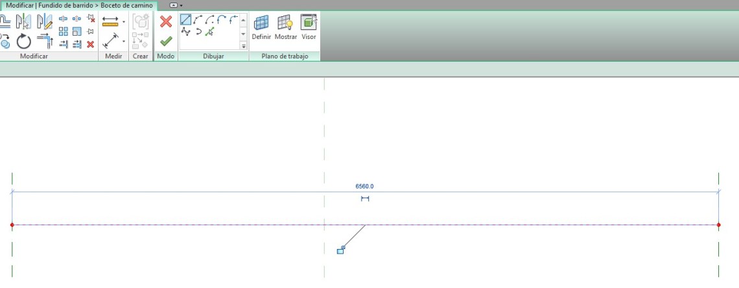
Task: Click the red Delete icon in Modificar
Action: 91,44
